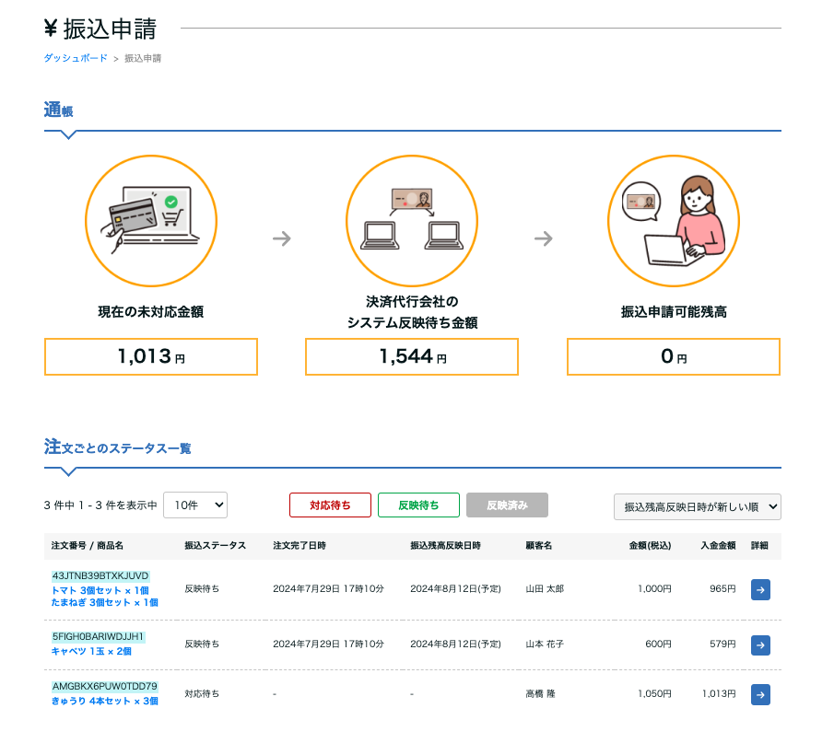The height and width of the screenshot is (743, 834).
Task: Toggle the 反映済み status filter
Action: [x=507, y=505]
